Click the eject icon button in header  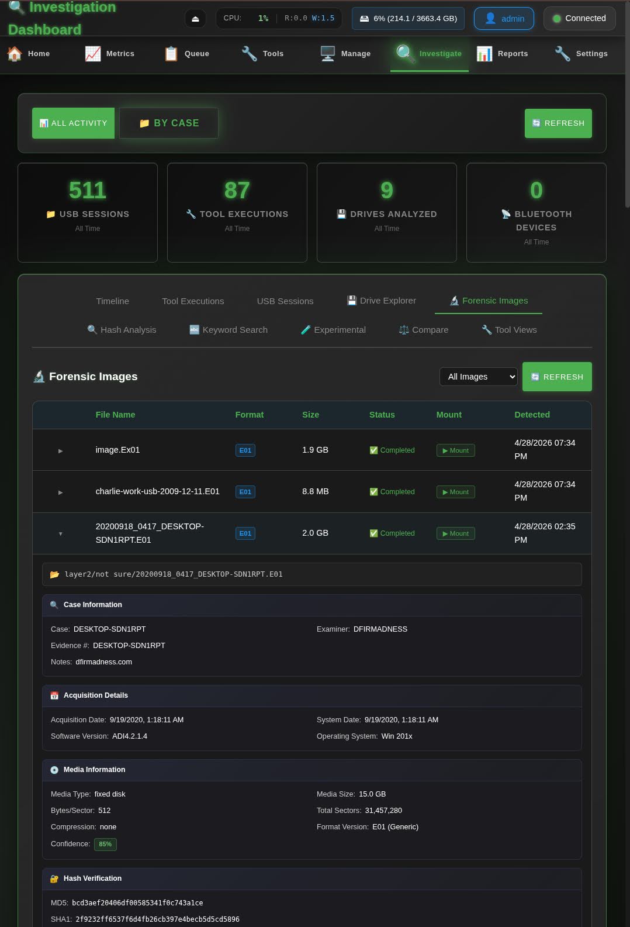pos(195,19)
